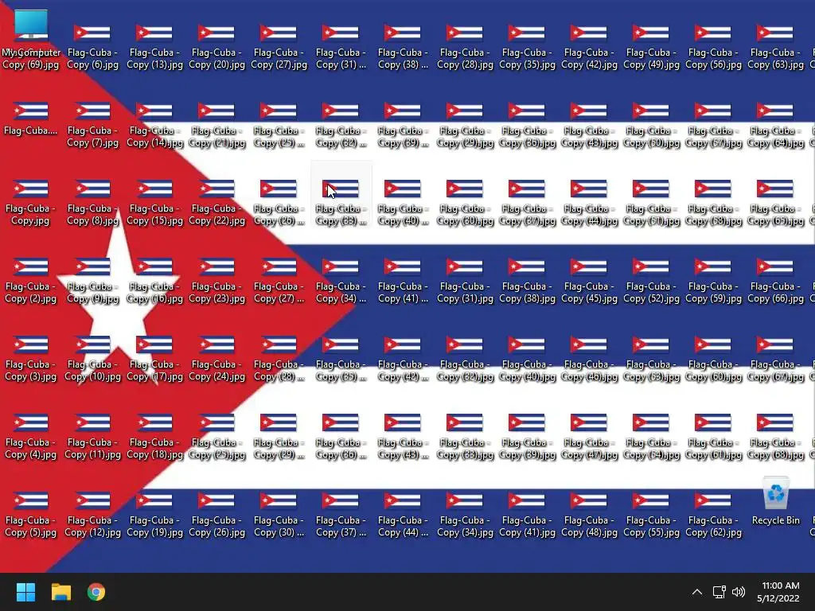Select Flag-Cuba - Copy (12).jpg
This screenshot has height=611, width=815.
coord(92,515)
